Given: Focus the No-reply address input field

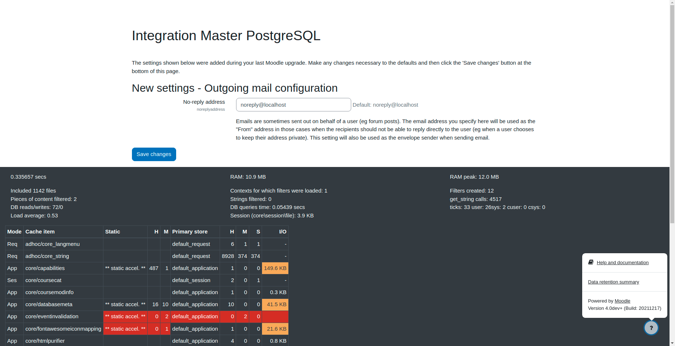Looking at the screenshot, I should [293, 105].
